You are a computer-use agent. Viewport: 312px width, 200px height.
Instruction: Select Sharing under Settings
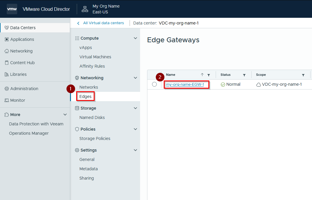point(87,178)
